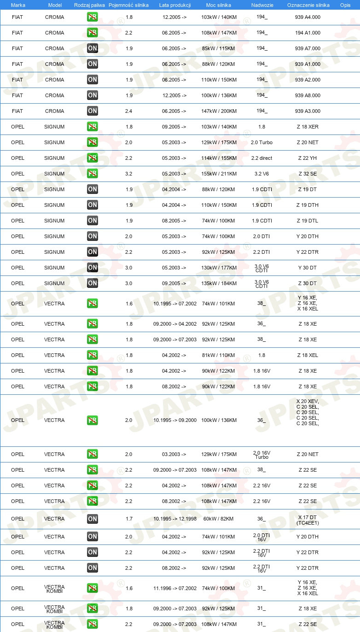Select the 60kW / 82KM power cell
The image size is (360, 632).
point(219,519)
